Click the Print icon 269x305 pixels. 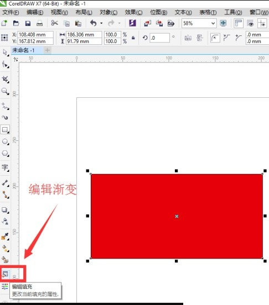point(39,23)
